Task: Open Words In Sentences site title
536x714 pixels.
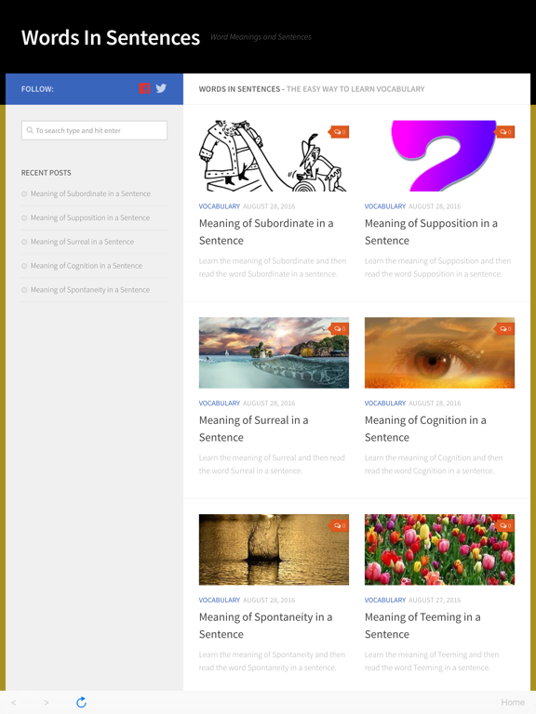Action: click(x=111, y=37)
